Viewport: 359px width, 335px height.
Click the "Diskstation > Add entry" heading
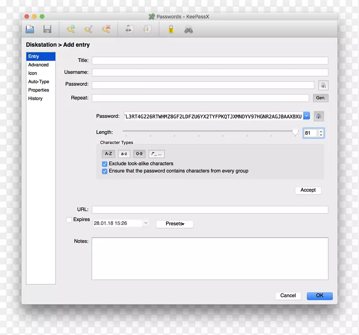pos(58,45)
